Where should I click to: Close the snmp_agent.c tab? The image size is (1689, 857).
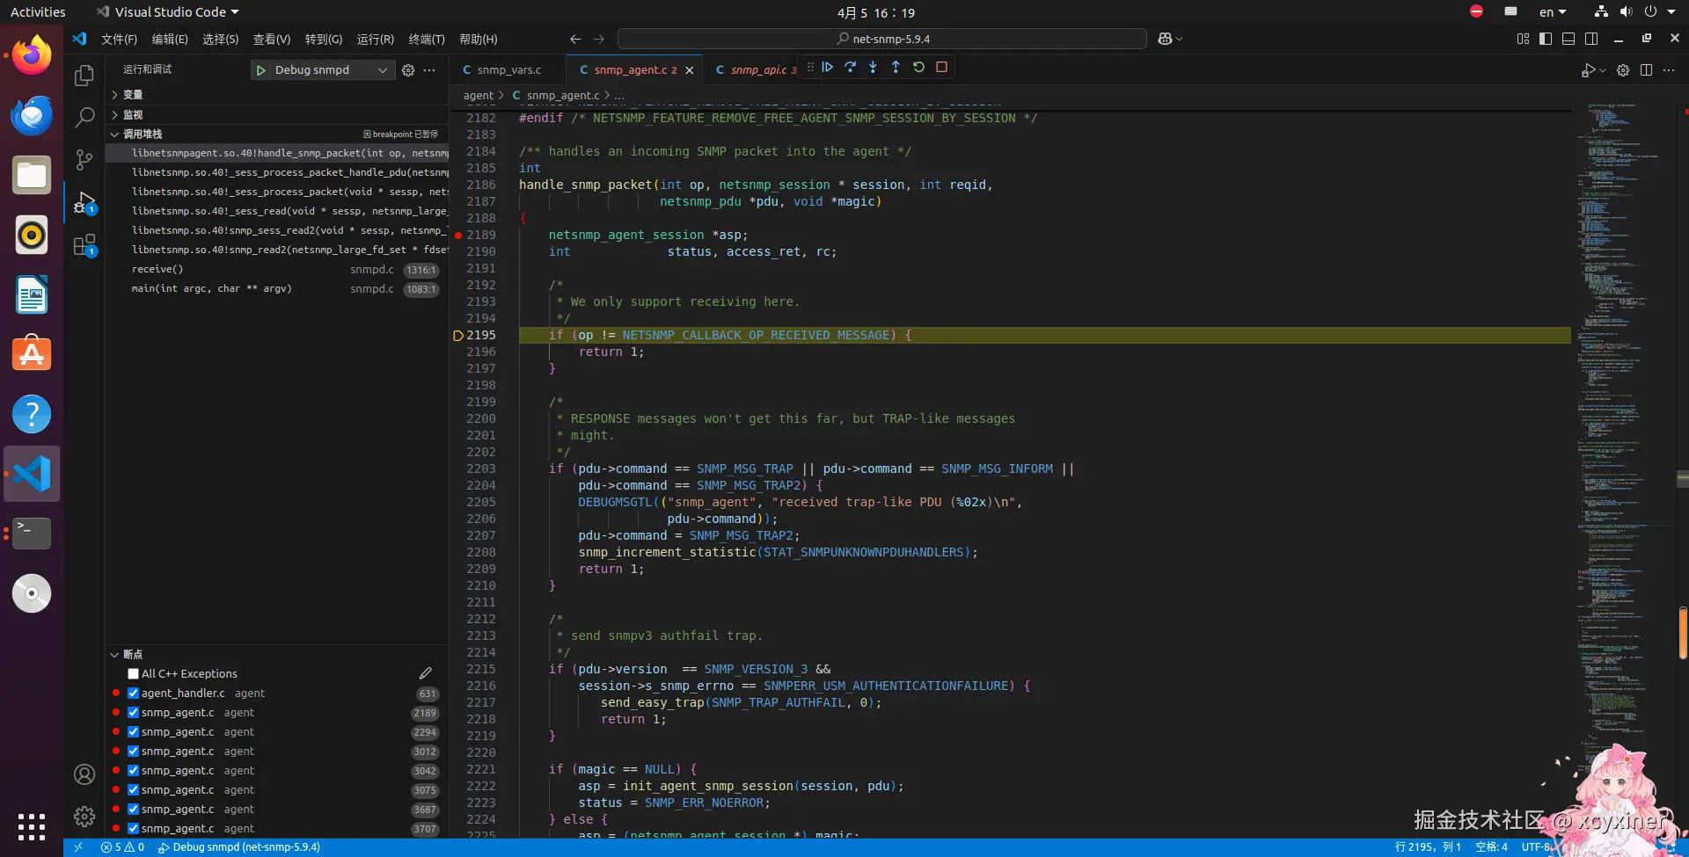[689, 70]
